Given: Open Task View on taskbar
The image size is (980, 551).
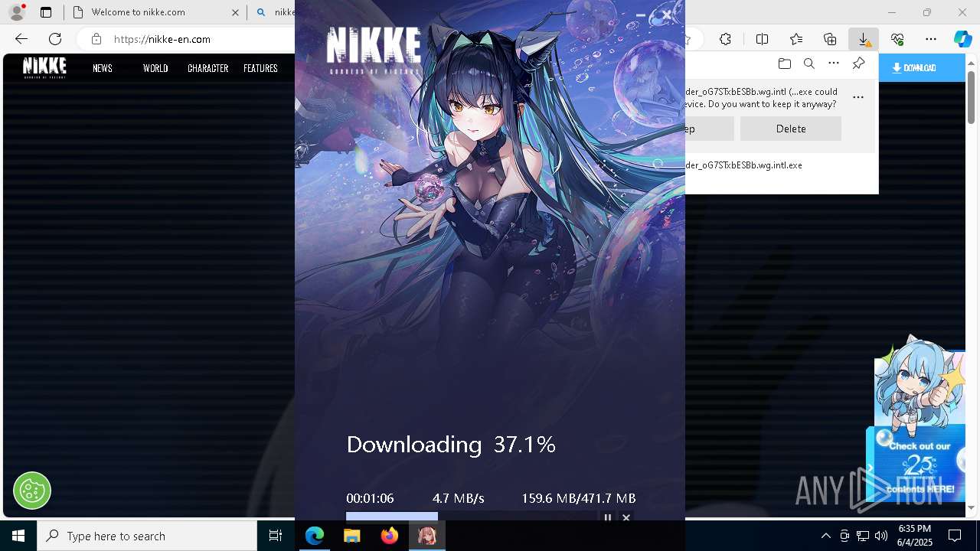Looking at the screenshot, I should tap(276, 536).
